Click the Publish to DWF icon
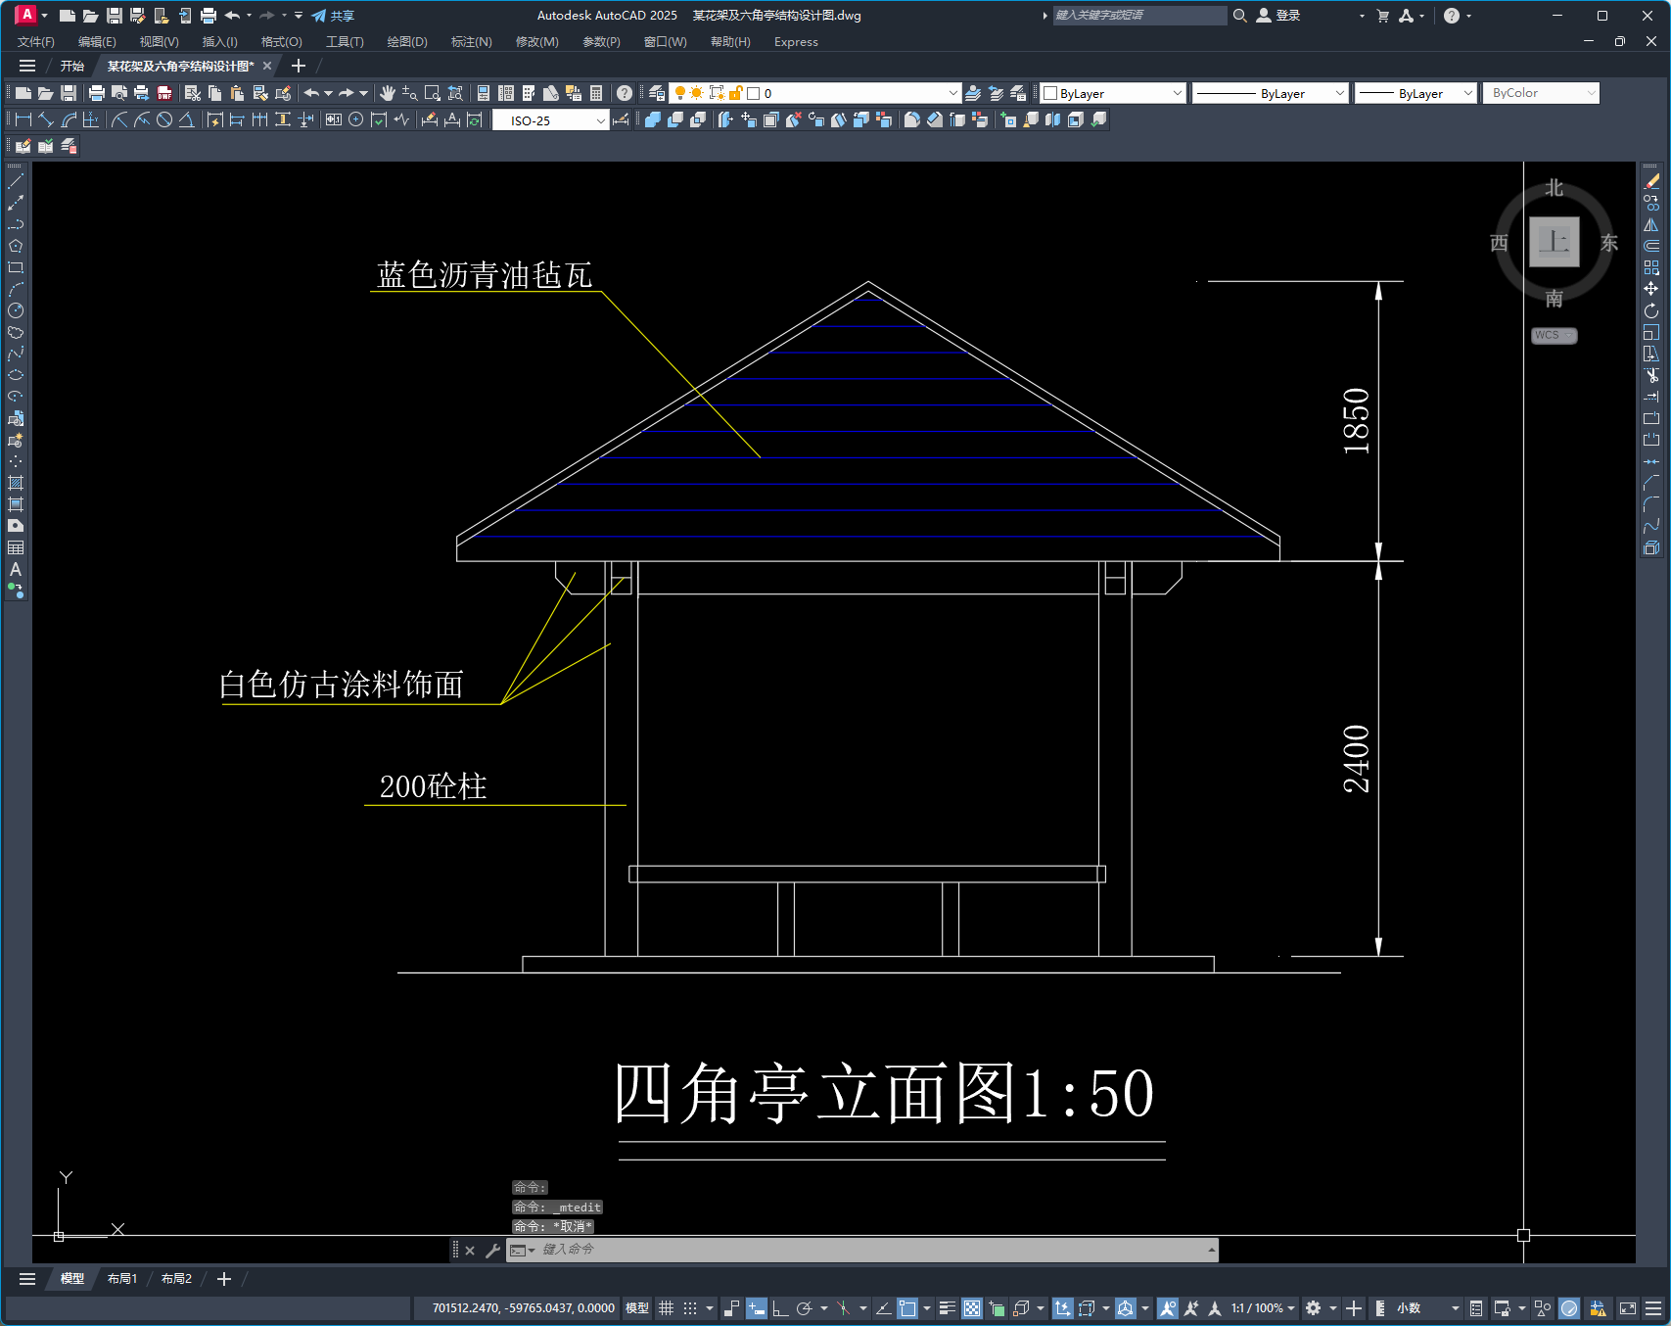The height and width of the screenshot is (1326, 1671). (164, 93)
